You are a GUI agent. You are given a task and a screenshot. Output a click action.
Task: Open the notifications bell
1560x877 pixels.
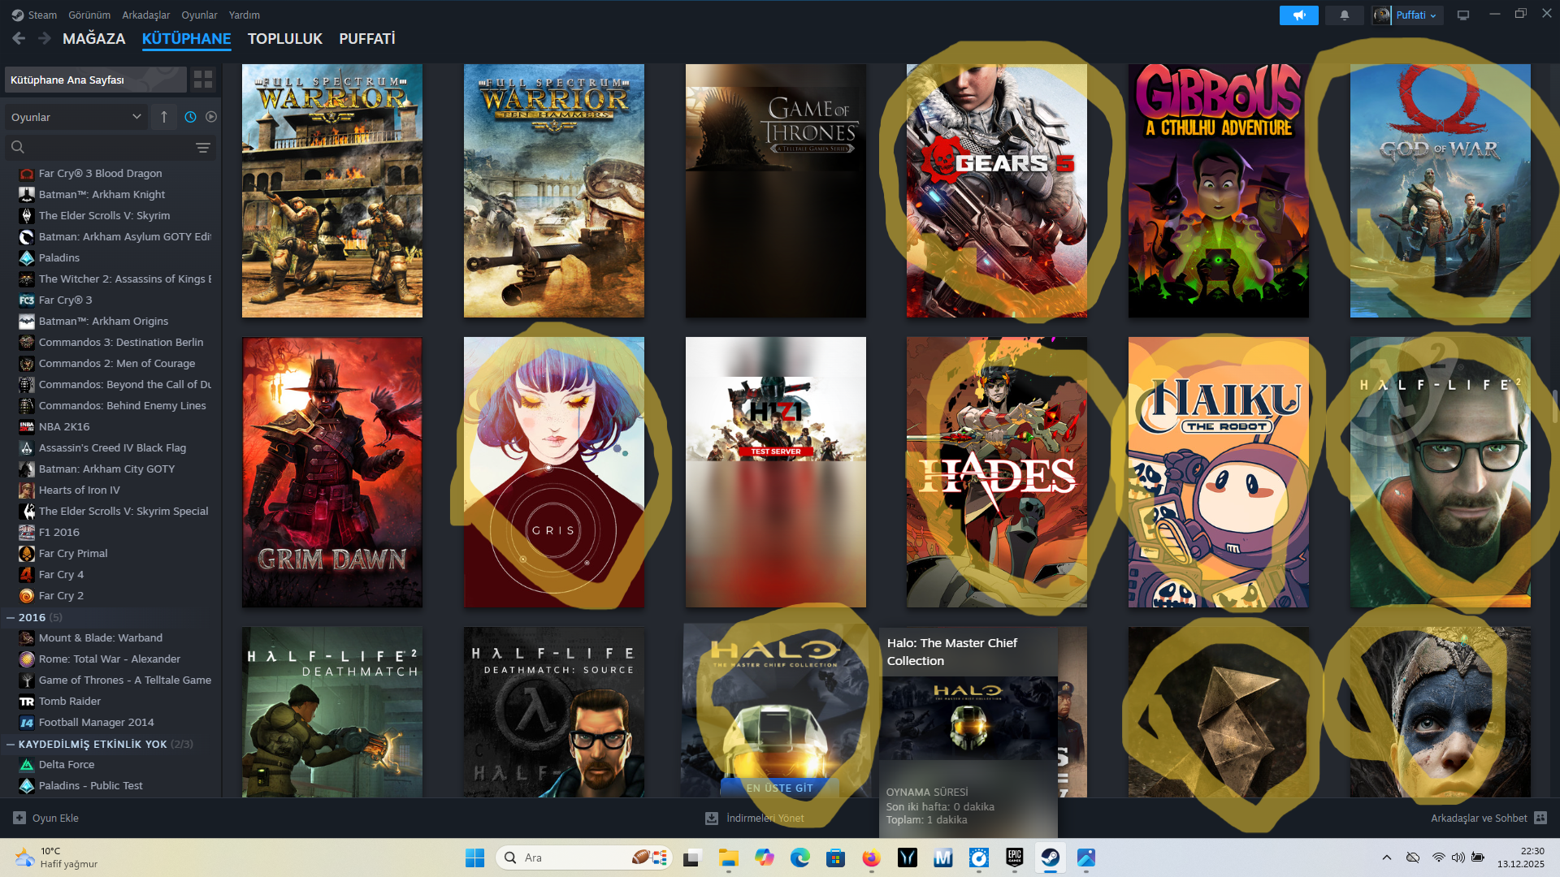click(x=1345, y=15)
